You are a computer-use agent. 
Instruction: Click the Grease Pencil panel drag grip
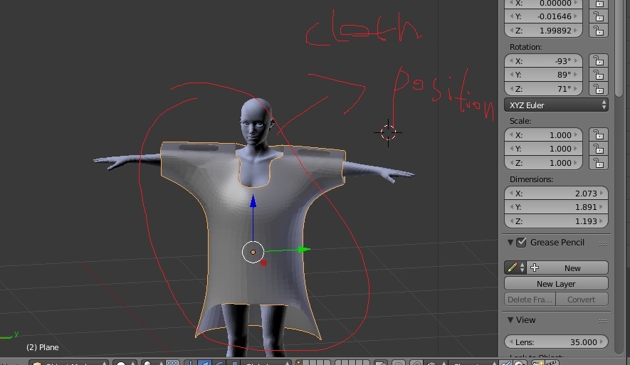603,243
